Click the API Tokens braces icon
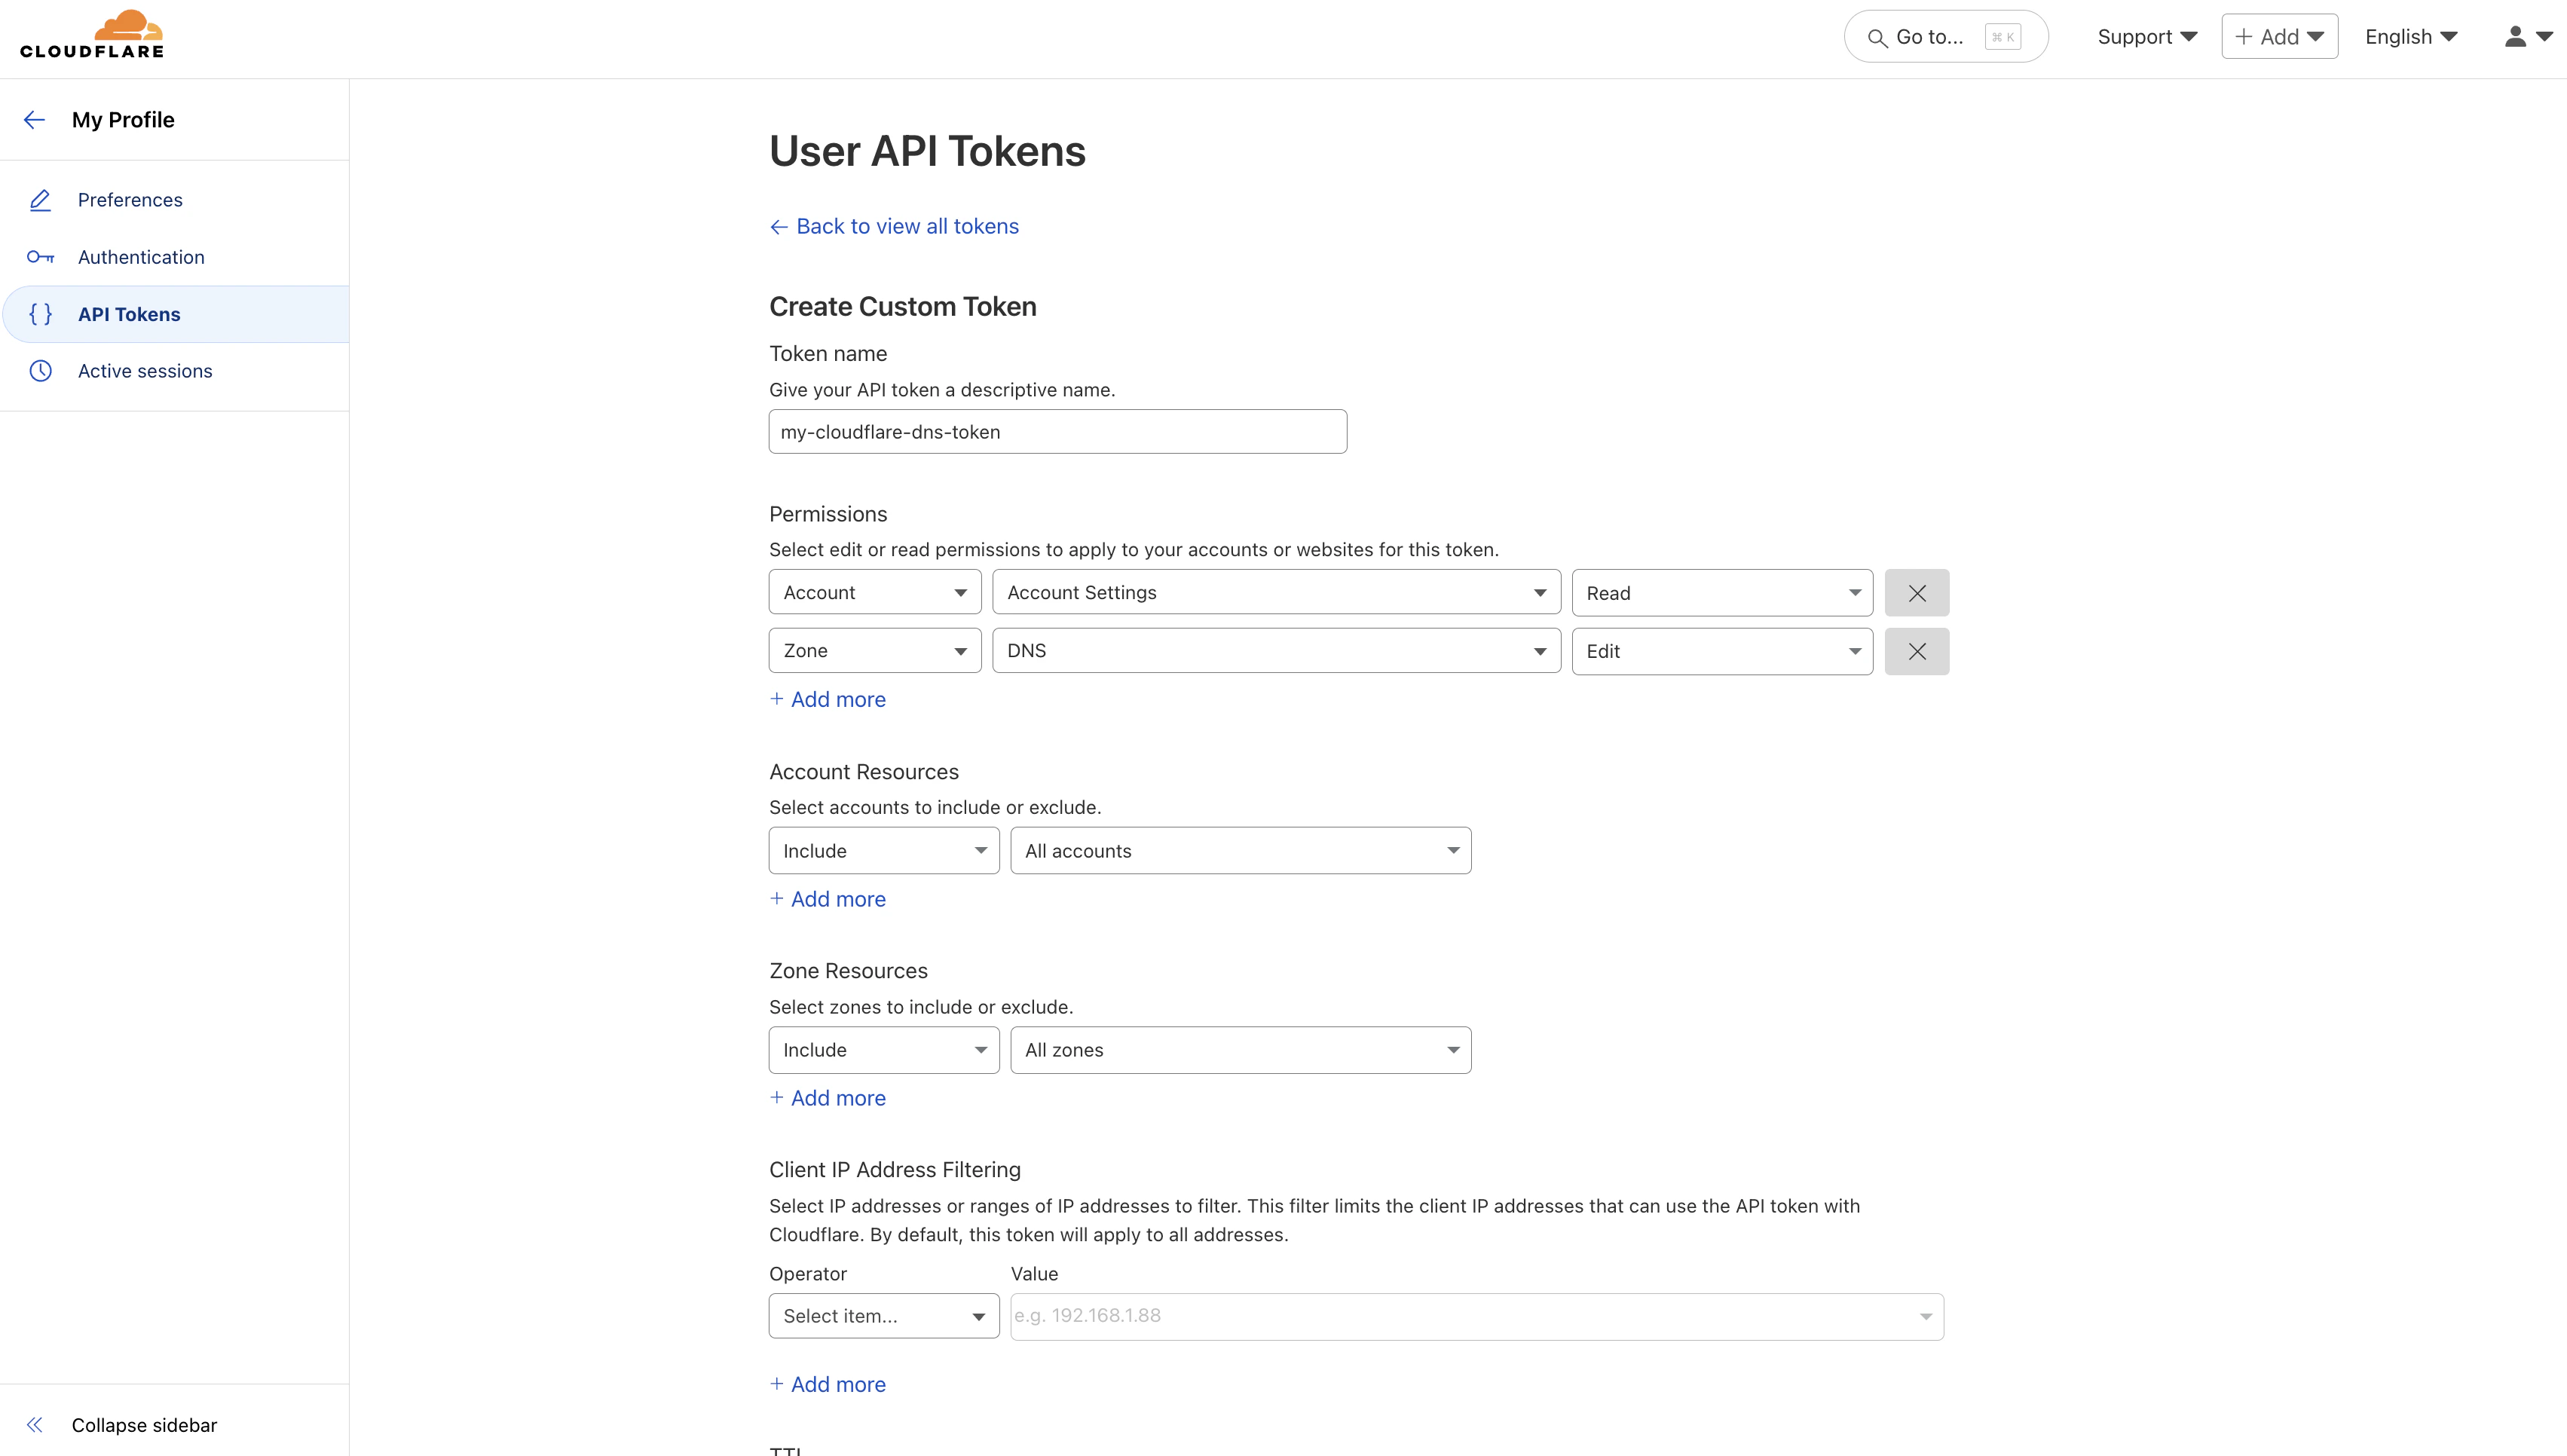Screen dimensions: 2567x1456 [x=40, y=314]
